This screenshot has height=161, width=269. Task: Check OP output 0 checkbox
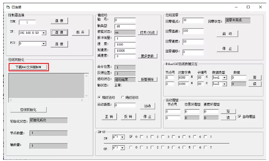131,147
